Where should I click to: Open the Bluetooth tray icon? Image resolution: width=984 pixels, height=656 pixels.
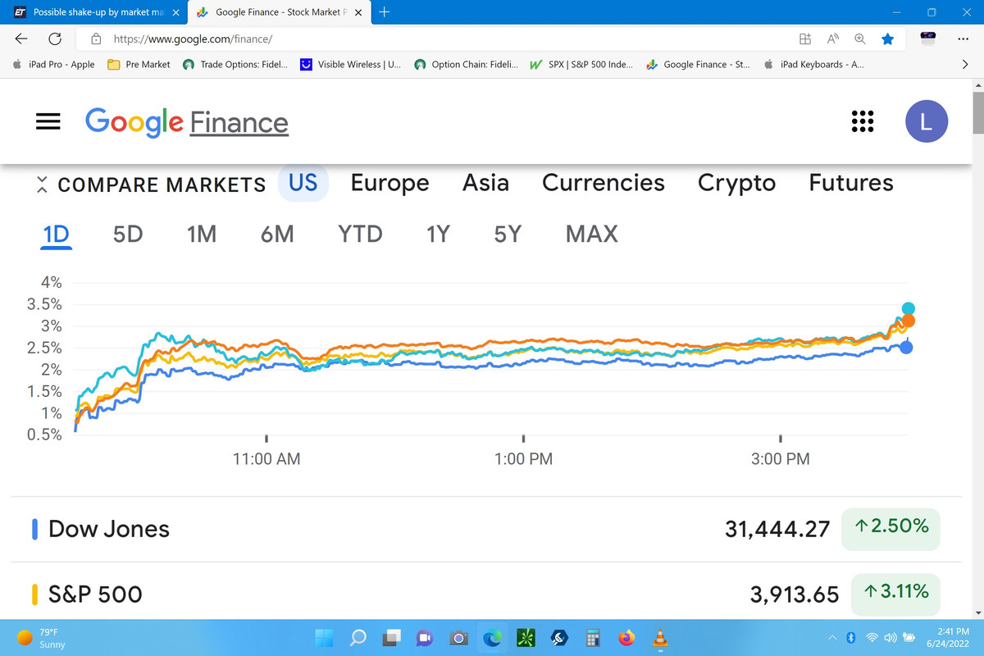point(850,637)
